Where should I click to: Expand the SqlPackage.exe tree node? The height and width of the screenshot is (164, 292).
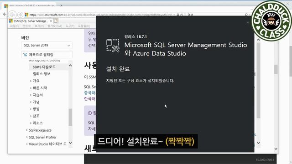pyautogui.click(x=27, y=130)
